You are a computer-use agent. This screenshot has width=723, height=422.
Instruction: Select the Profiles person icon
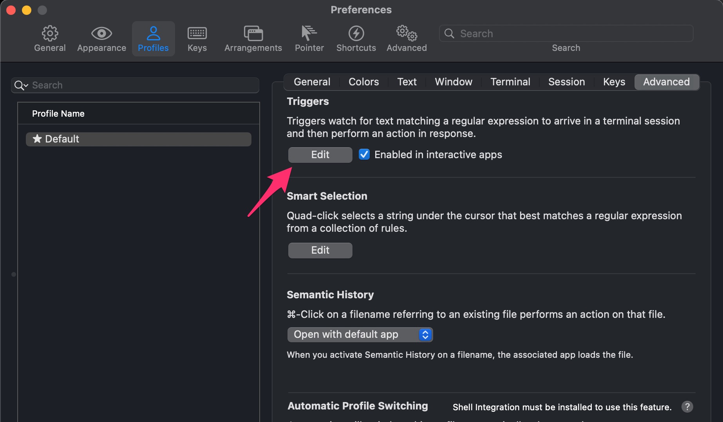[x=153, y=34]
